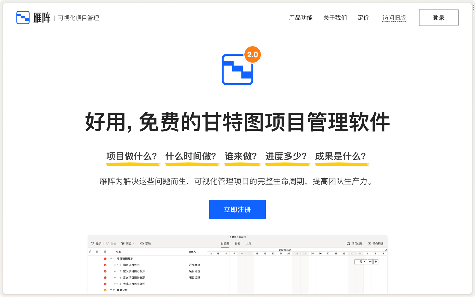The width and height of the screenshot is (475, 297).
Task: Collapse the 项目范围规划 task group
Action: pyautogui.click(x=111, y=258)
